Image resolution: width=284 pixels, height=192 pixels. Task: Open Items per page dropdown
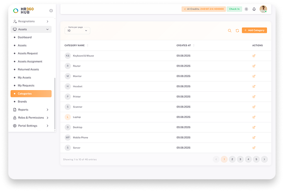click(x=77, y=31)
